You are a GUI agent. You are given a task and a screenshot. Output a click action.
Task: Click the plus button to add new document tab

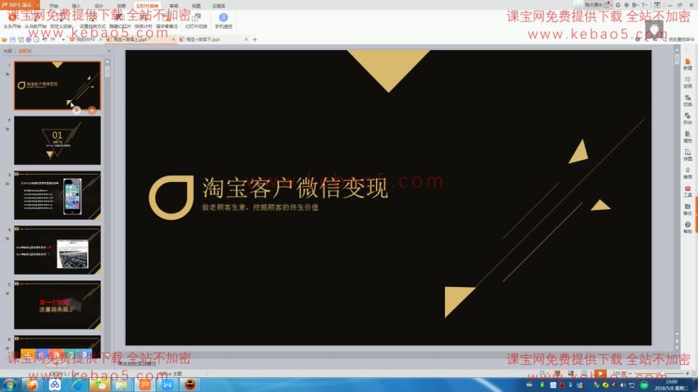pos(255,39)
